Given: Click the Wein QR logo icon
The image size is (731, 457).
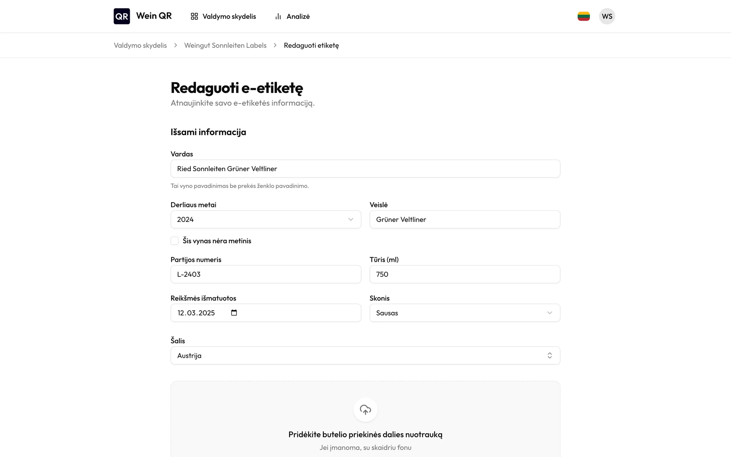Looking at the screenshot, I should pyautogui.click(x=122, y=16).
